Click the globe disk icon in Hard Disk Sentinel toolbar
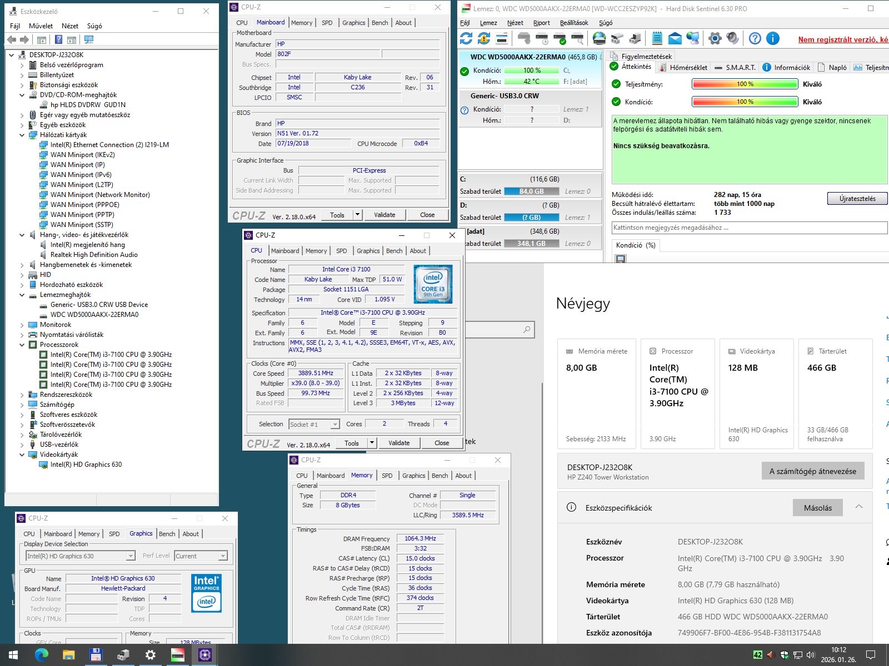889x666 pixels. click(599, 38)
